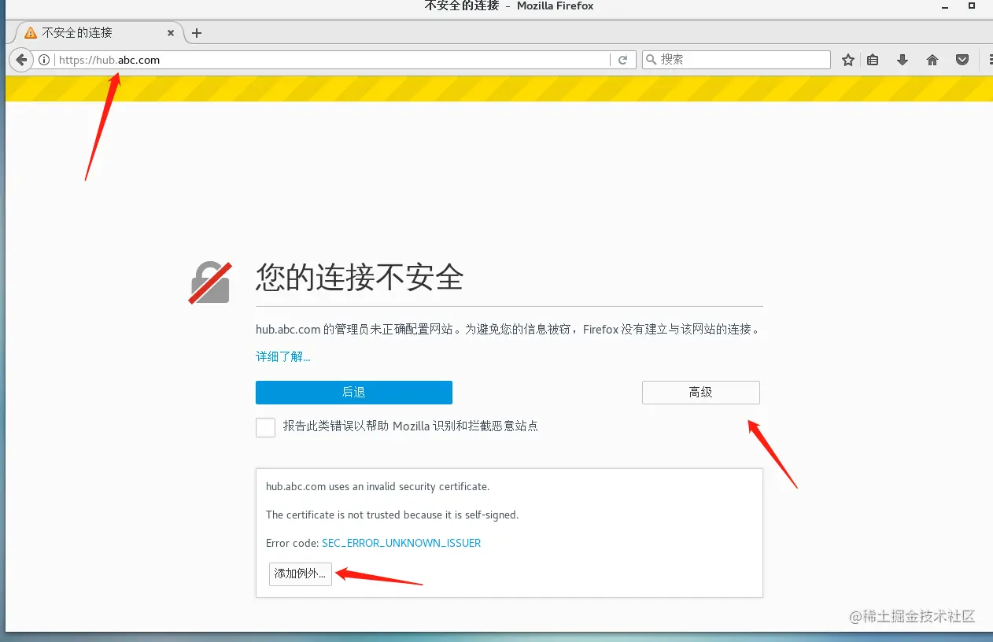The image size is (993, 642).
Task: Open the 详细了解 link
Action: (282, 356)
